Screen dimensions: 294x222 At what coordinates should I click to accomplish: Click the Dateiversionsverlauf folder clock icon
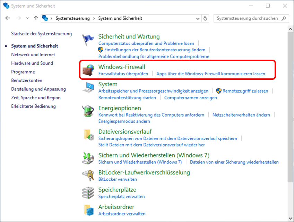pos(89,135)
